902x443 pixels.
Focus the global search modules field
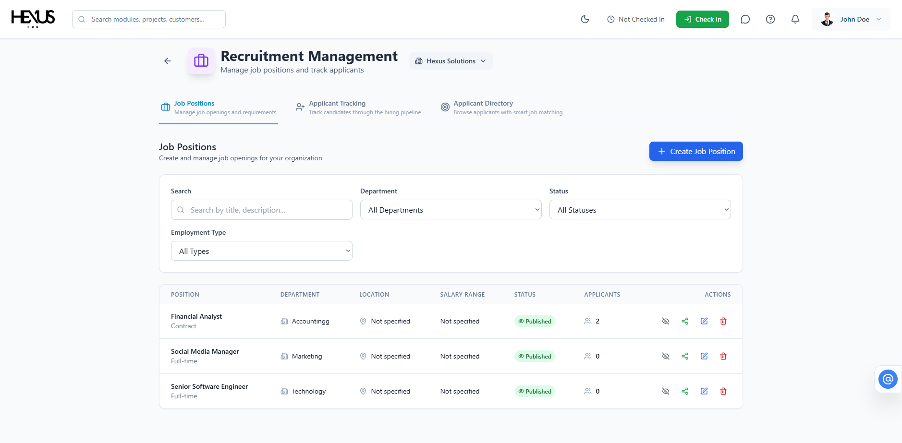pos(149,19)
